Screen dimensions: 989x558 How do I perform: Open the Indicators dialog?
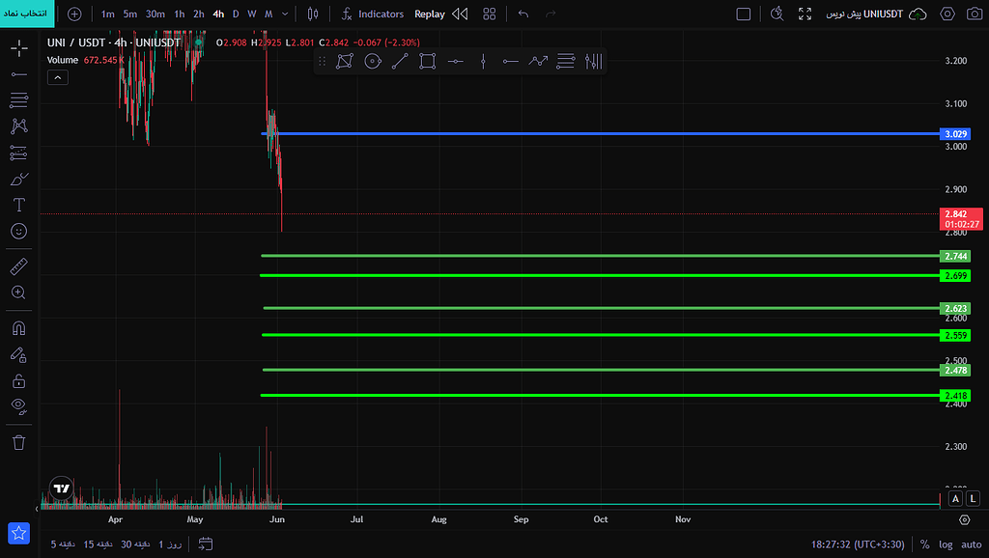tap(373, 14)
